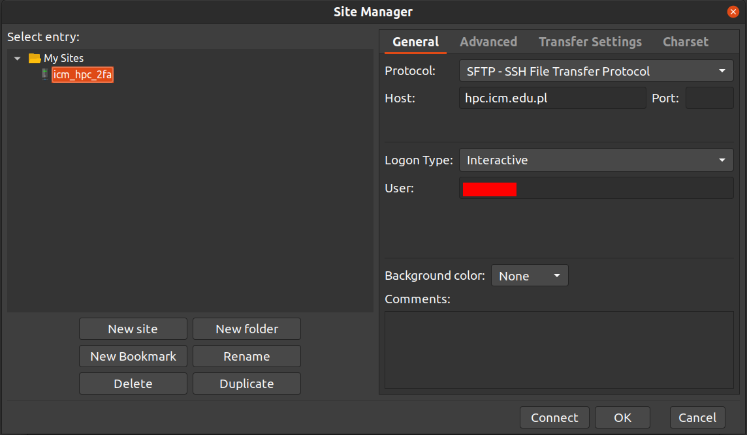This screenshot has width=747, height=435.
Task: Click the OK button
Action: [622, 417]
